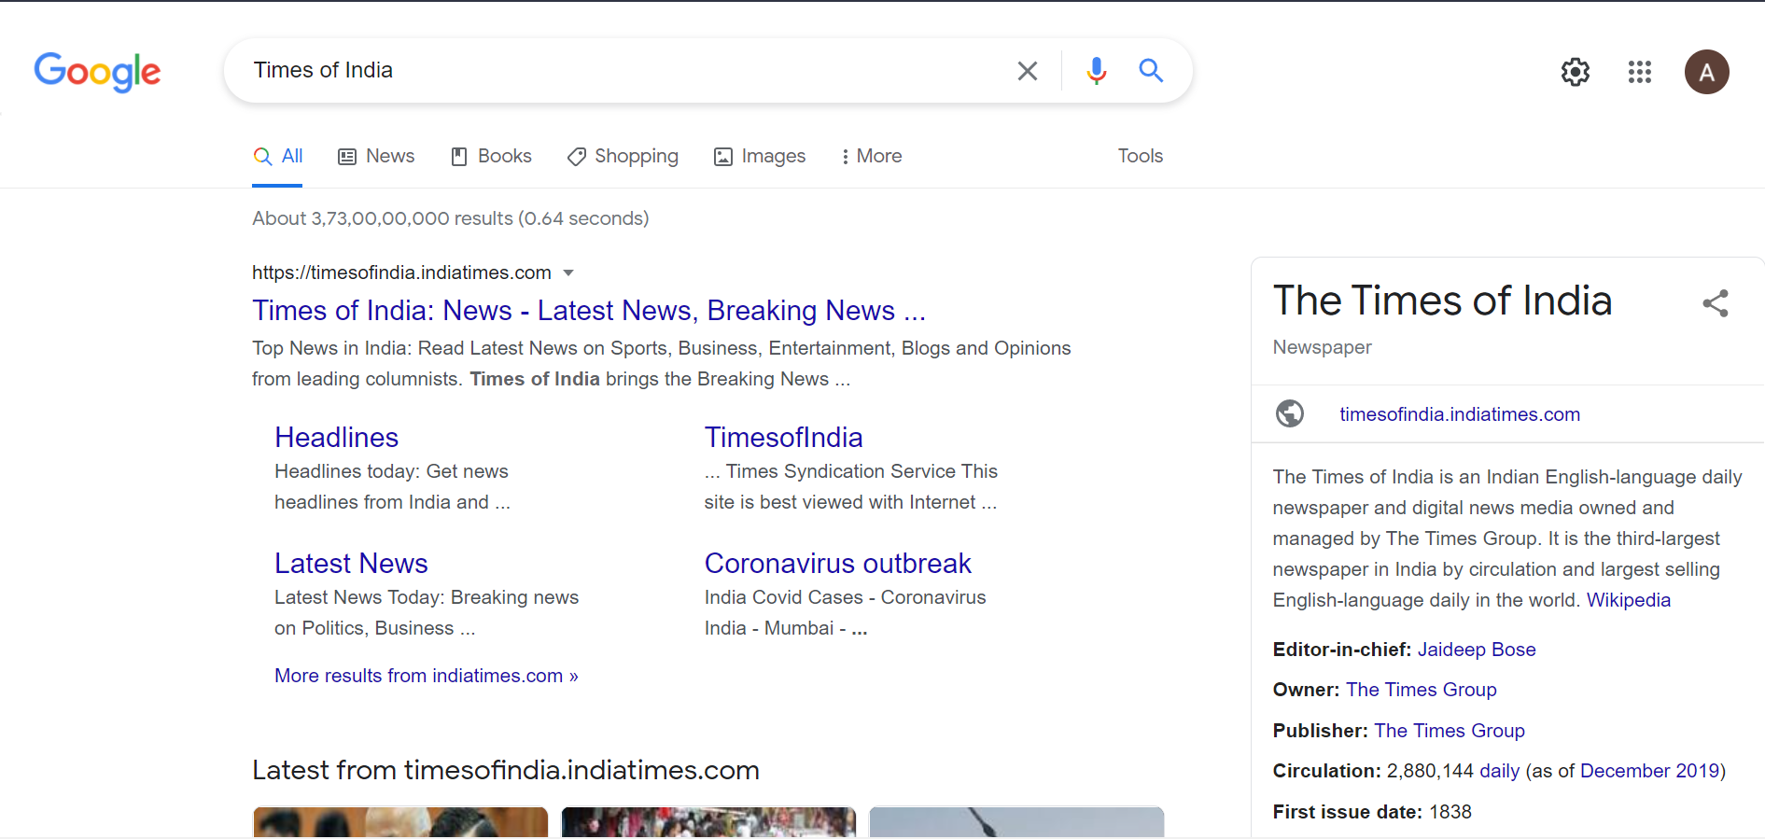Open the TimesofIndia sitelink
The width and height of the screenshot is (1765, 839).
[x=784, y=438]
